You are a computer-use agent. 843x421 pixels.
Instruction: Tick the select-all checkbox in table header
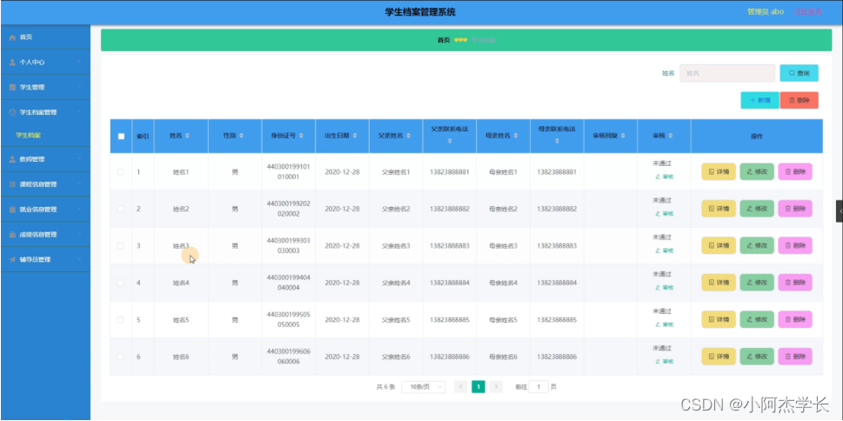pos(121,136)
